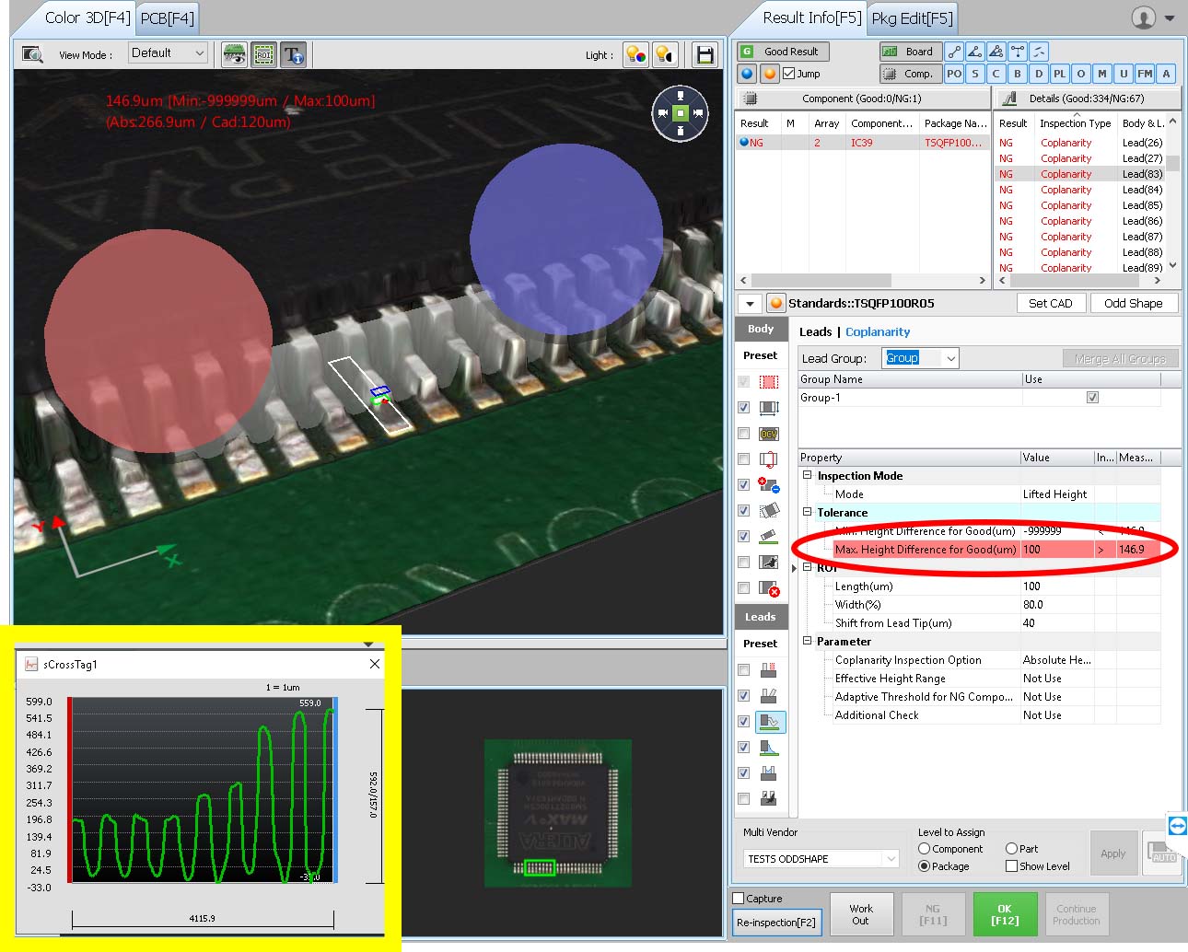Open the TESTS ODDSHAPE Multi Vendor dropdown
Image resolution: width=1188 pixels, height=952 pixels.
820,858
